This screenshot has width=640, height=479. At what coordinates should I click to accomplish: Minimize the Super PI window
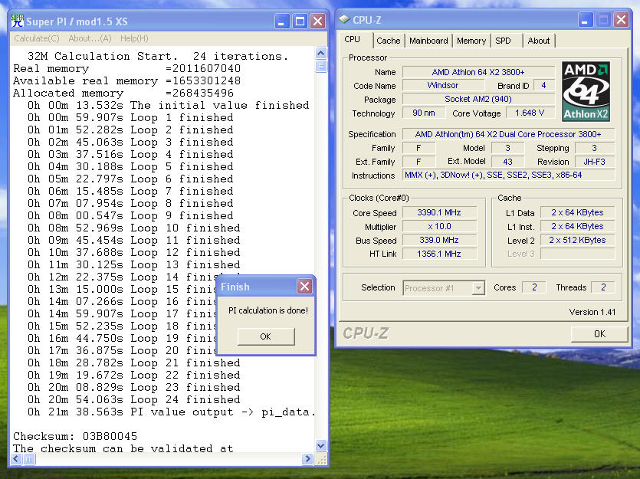[281, 21]
